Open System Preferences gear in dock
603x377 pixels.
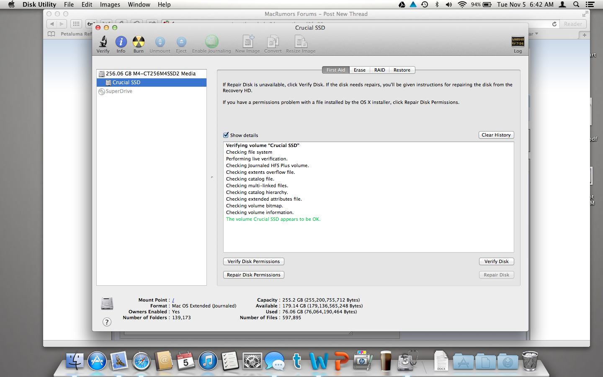click(253, 361)
